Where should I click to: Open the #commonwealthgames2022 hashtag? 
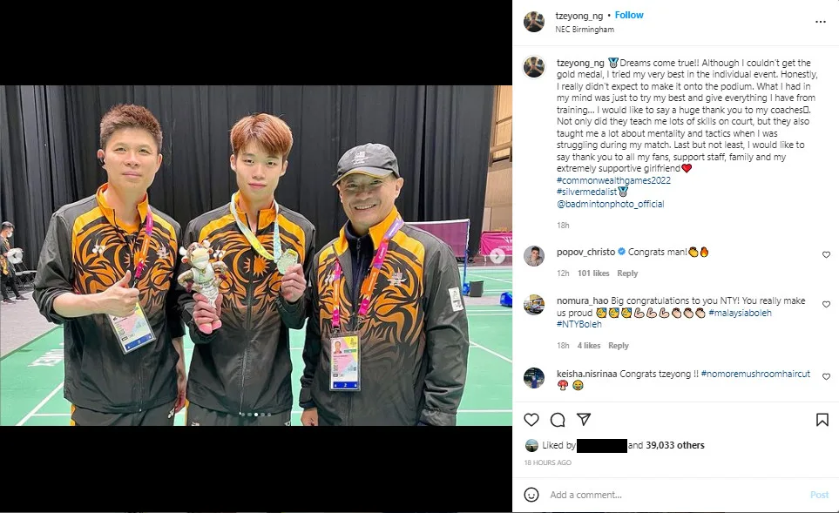click(x=613, y=180)
